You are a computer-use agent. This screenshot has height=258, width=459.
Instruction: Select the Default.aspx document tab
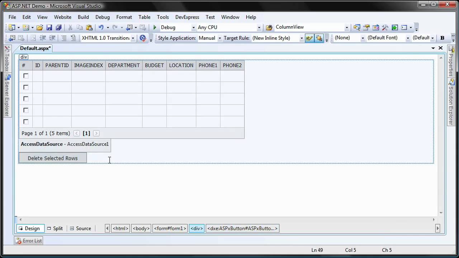pyautogui.click(x=36, y=48)
